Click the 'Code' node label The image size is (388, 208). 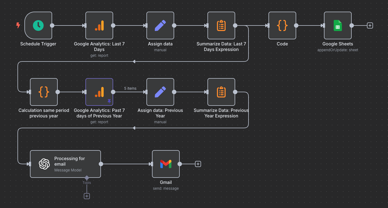282,44
